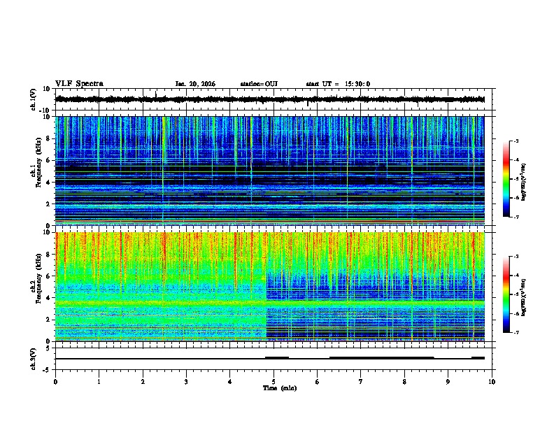Click the "-3" label atop ch.1 colorbar

516,141
